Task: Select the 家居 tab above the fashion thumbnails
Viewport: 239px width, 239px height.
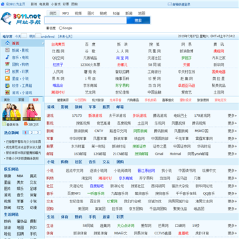Action: [21, 100]
